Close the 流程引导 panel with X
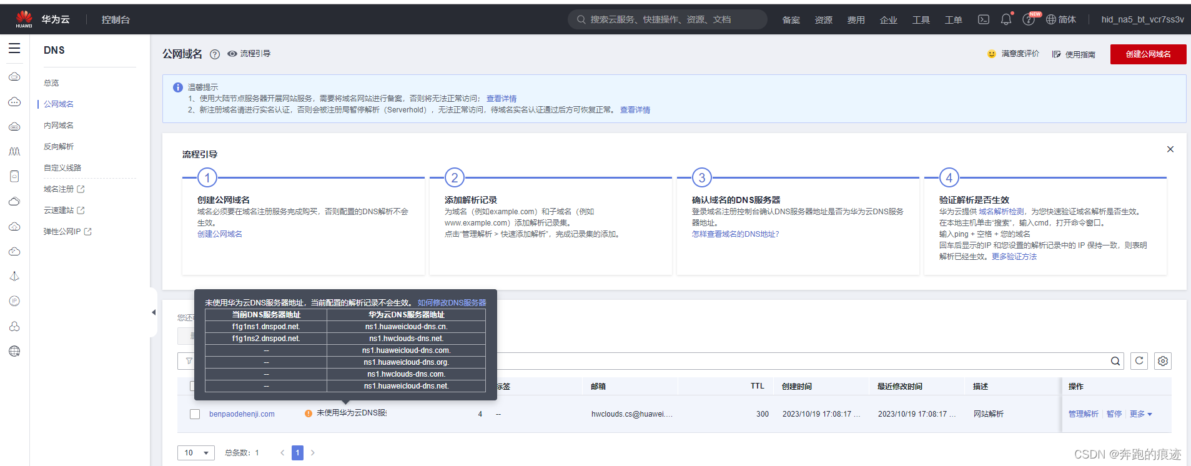 (1170, 149)
